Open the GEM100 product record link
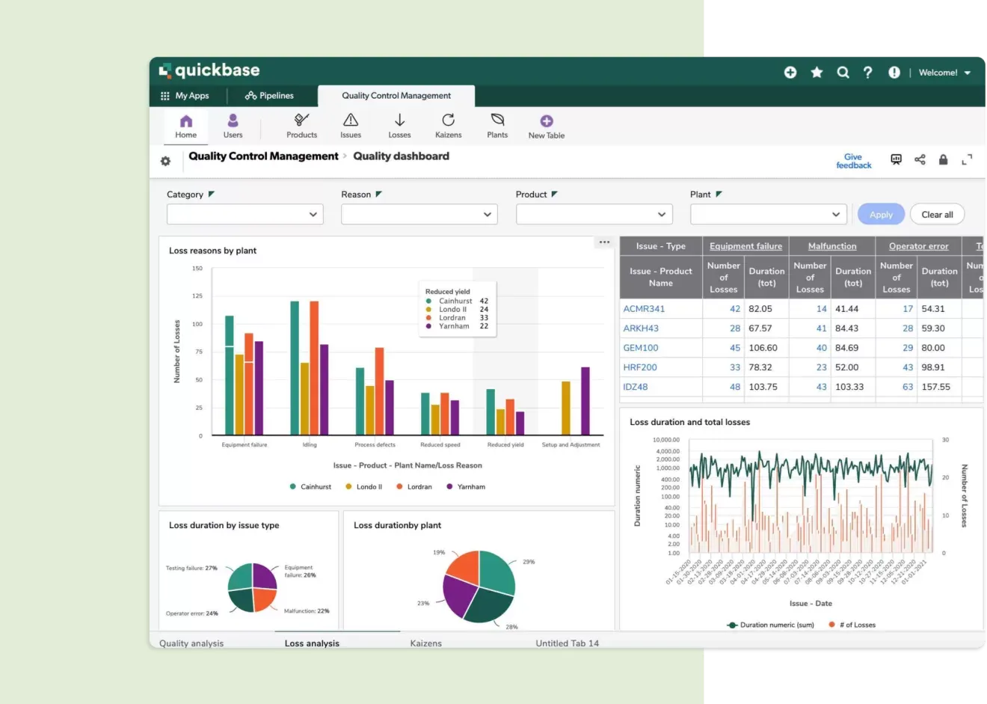The height and width of the screenshot is (704, 987). click(x=640, y=347)
